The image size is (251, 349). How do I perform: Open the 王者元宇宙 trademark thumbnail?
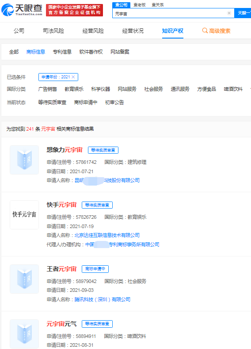tap(24, 279)
